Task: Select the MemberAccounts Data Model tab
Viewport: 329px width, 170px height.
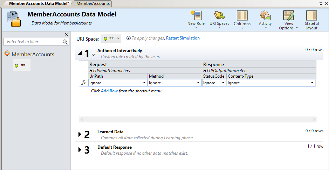Action: [x=39, y=3]
